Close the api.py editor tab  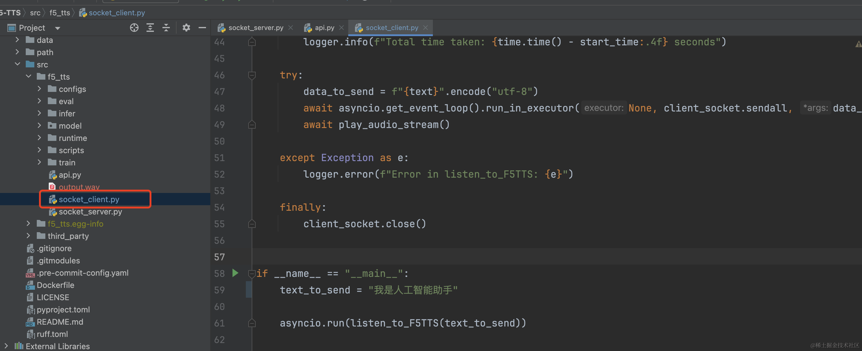point(341,28)
